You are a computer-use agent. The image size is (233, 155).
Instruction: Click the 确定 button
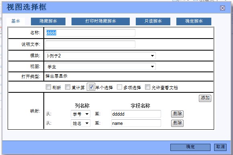190,147
